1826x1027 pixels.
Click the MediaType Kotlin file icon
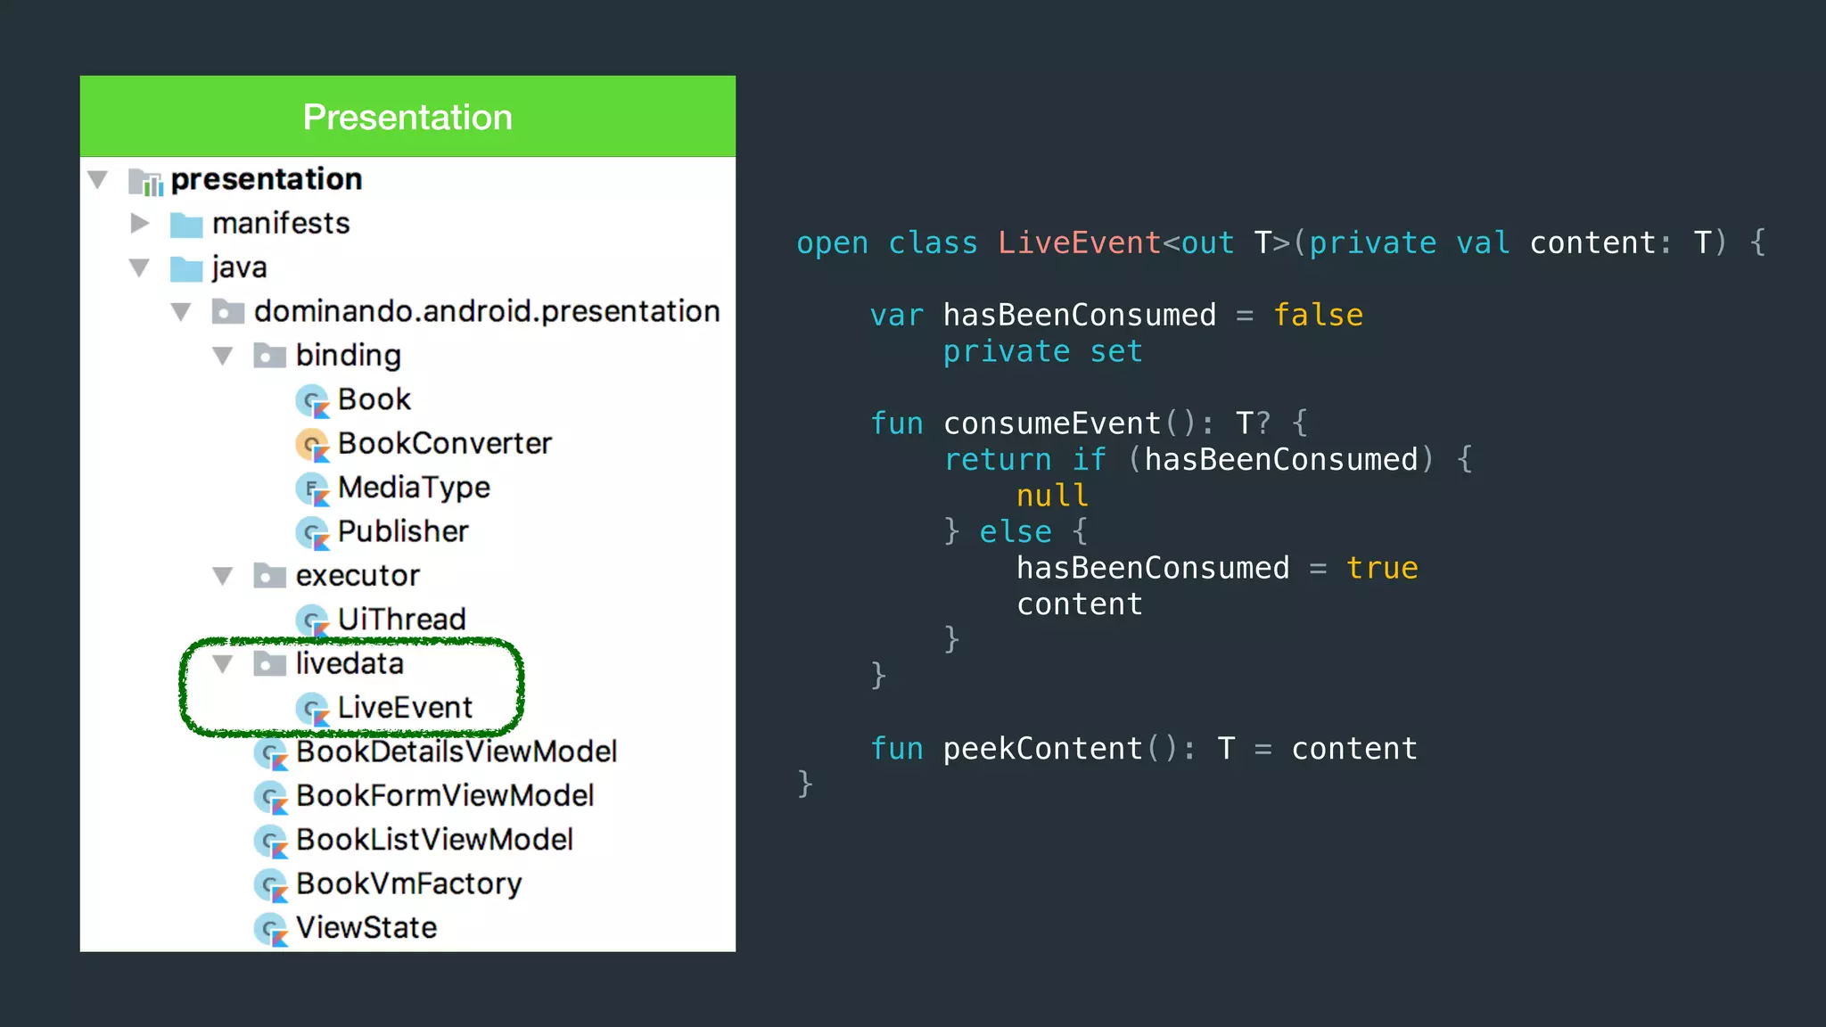(312, 489)
